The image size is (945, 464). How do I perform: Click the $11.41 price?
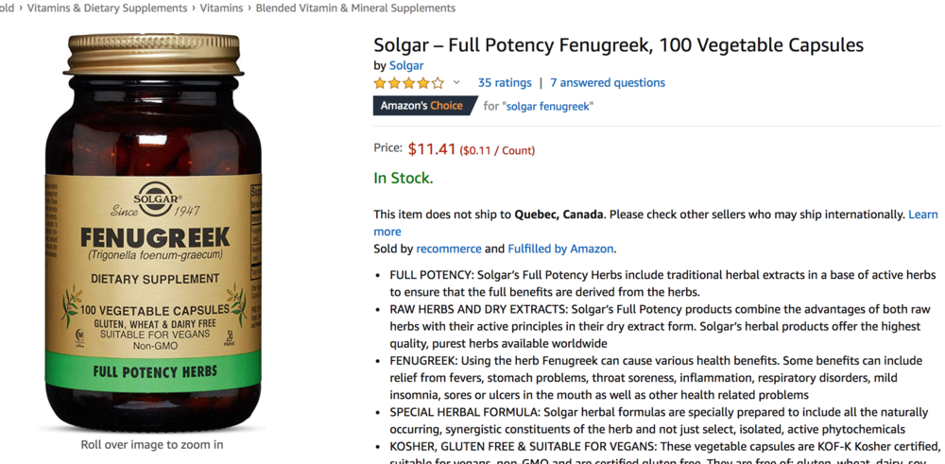pos(432,149)
